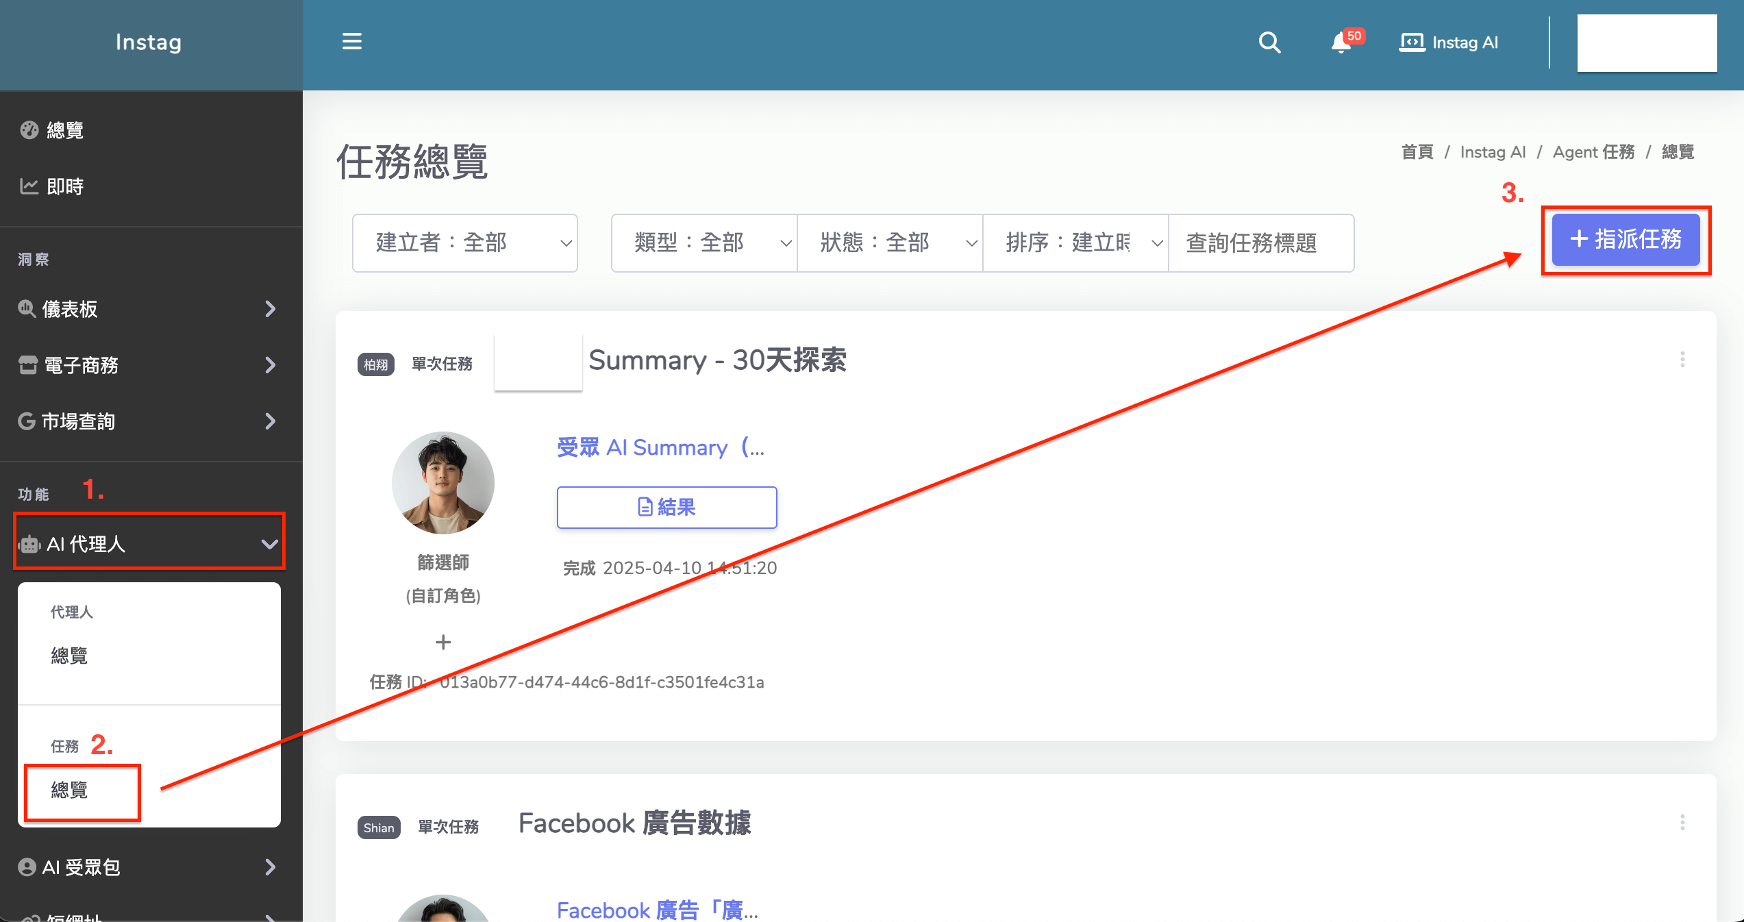The height and width of the screenshot is (922, 1744).
Task: Open the 類型:全部 dropdown
Action: [704, 243]
